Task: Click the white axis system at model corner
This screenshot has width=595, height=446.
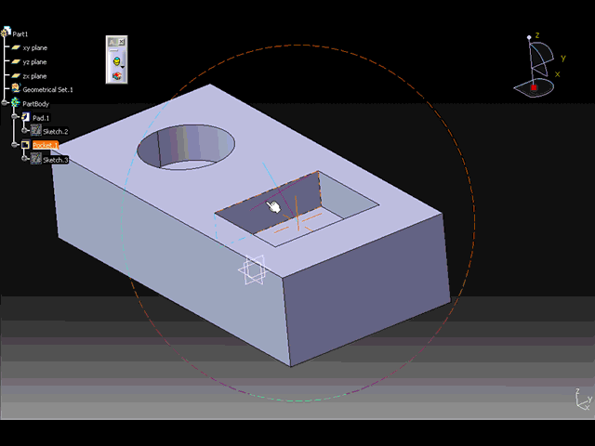Action: pyautogui.click(x=252, y=270)
